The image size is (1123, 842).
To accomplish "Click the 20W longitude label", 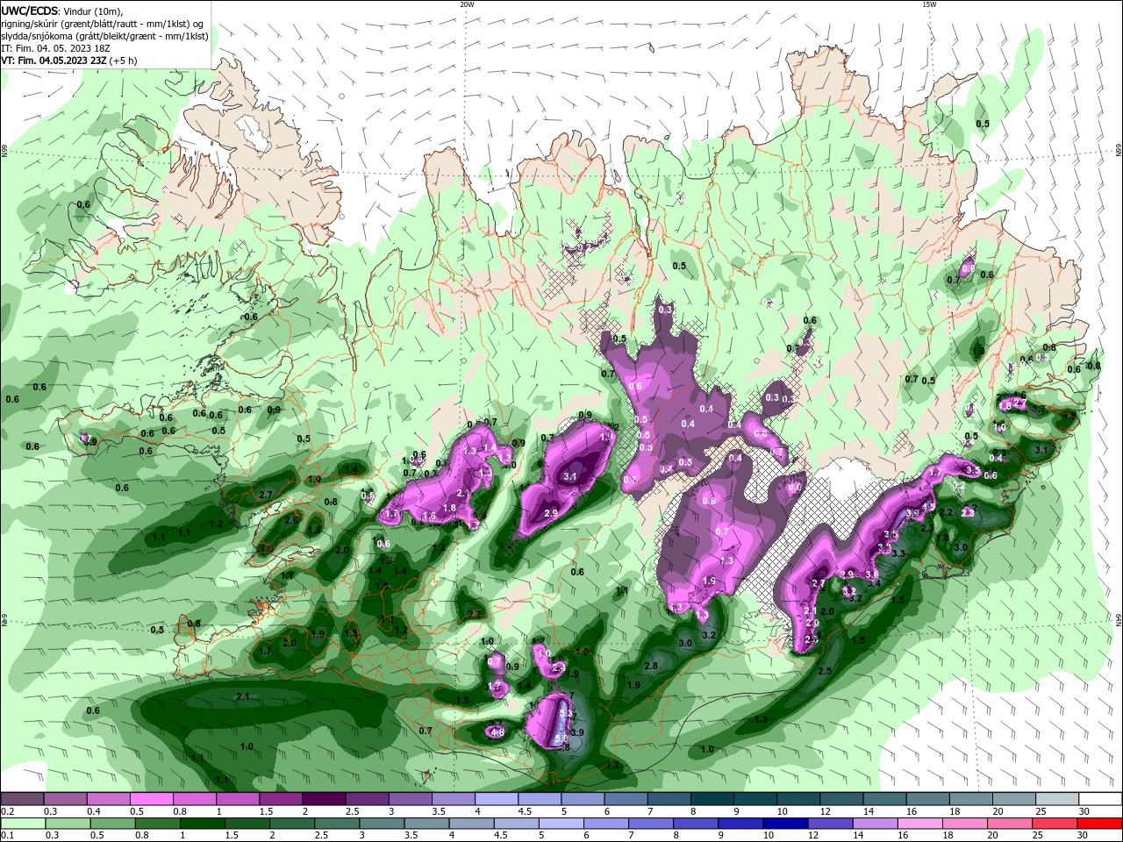I will tap(467, 4).
